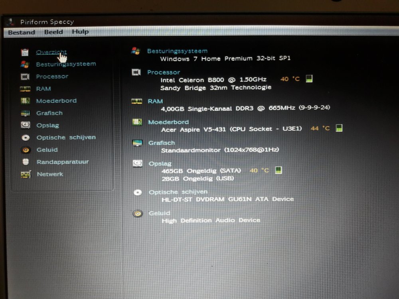Click the processor temperature indicator icon

point(309,79)
